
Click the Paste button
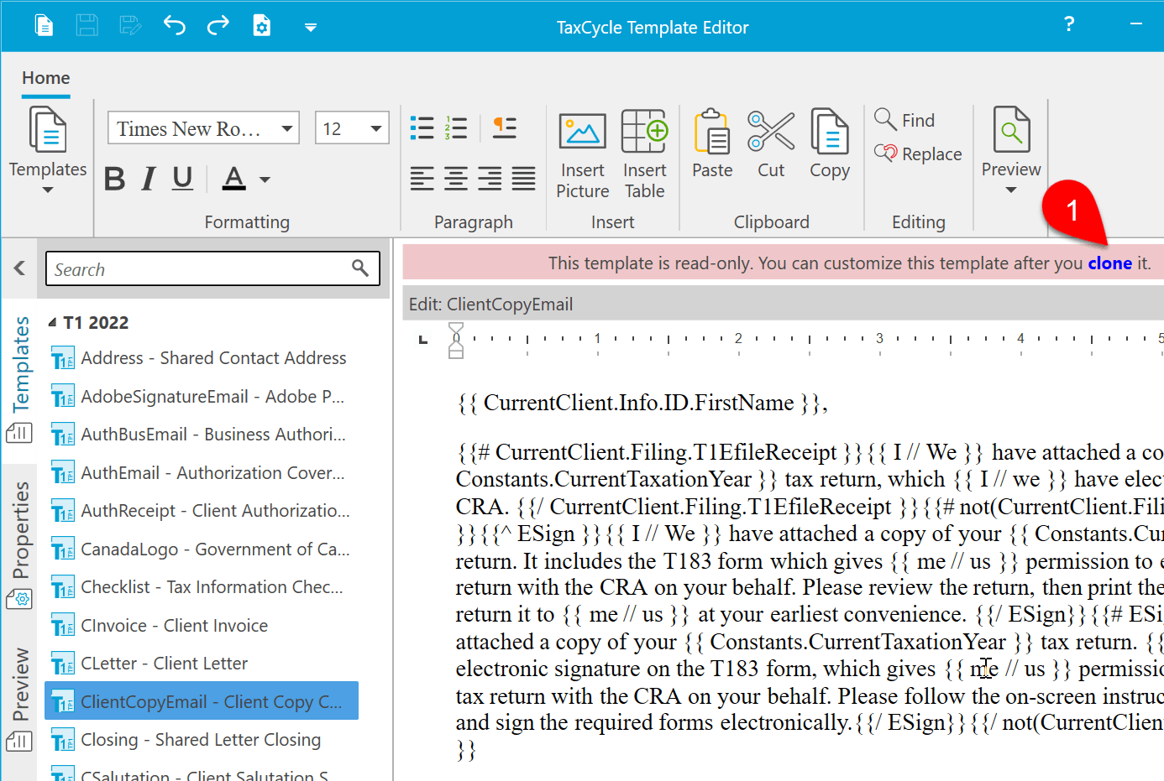(712, 144)
